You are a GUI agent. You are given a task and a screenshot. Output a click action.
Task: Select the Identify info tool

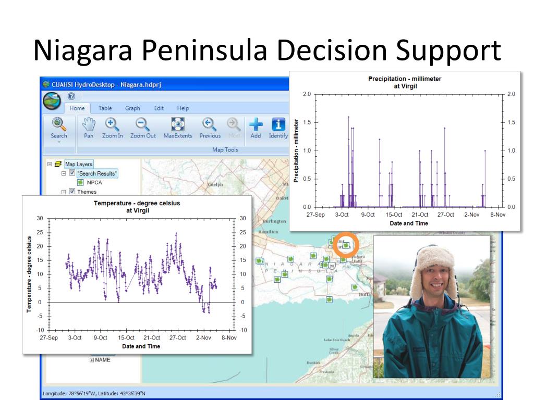pyautogui.click(x=278, y=128)
